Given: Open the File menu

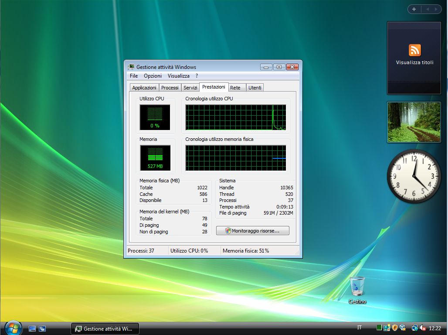Looking at the screenshot, I should 134,76.
